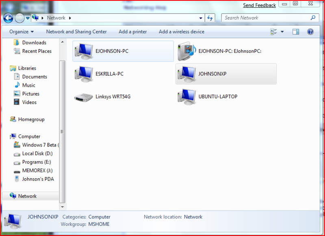Open address bar history dropdown

(x=201, y=18)
